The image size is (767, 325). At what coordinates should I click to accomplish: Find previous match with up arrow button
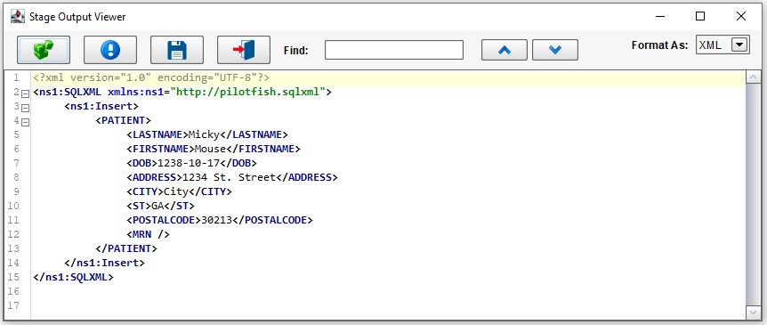[505, 50]
